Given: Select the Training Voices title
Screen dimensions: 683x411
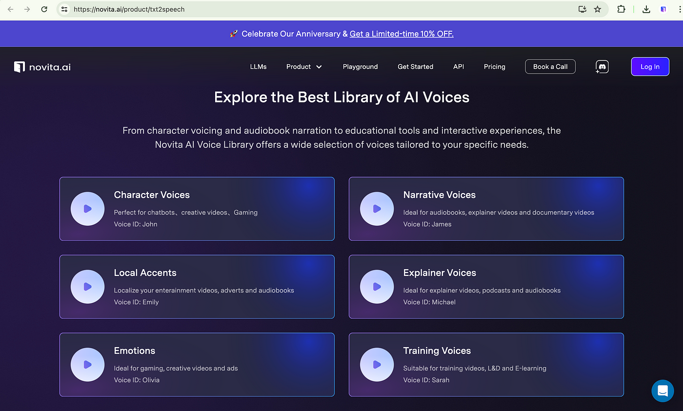Looking at the screenshot, I should click(437, 351).
